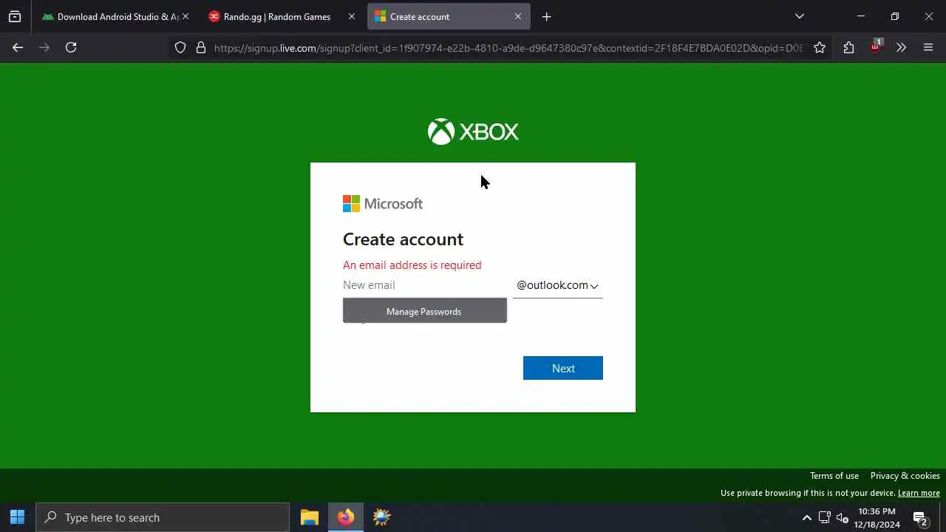
Task: Open Firefox application hamburger menu
Action: 928,47
